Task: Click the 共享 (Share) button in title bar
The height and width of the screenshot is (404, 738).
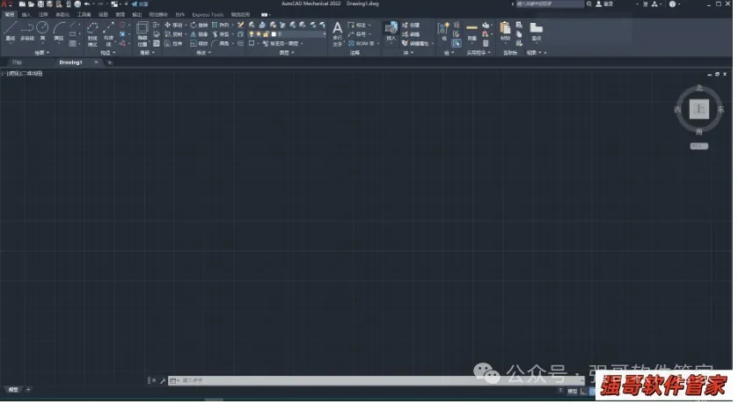Action: (x=139, y=4)
